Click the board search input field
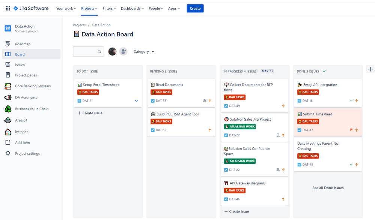 click(86, 51)
